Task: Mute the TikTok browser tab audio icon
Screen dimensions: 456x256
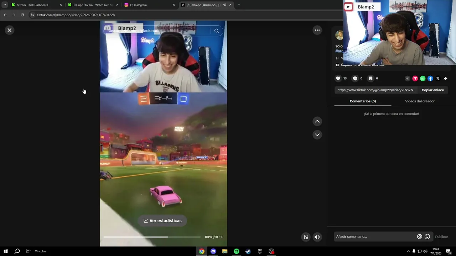Action: tap(224, 5)
